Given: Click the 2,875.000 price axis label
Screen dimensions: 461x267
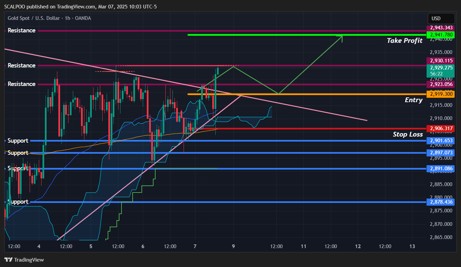Looking at the screenshot, I should point(441,211).
